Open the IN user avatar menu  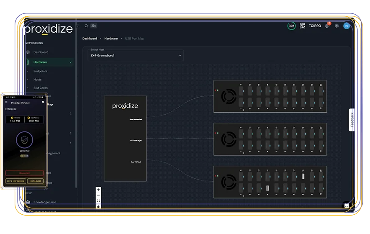click(x=347, y=26)
